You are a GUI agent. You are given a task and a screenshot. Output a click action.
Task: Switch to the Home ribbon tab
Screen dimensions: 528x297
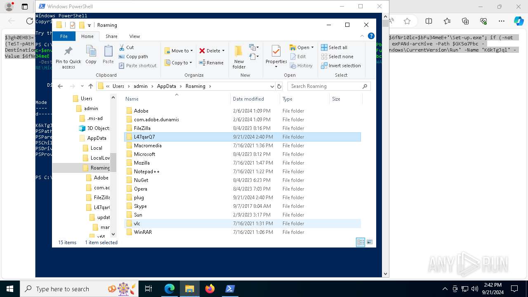[x=87, y=36]
